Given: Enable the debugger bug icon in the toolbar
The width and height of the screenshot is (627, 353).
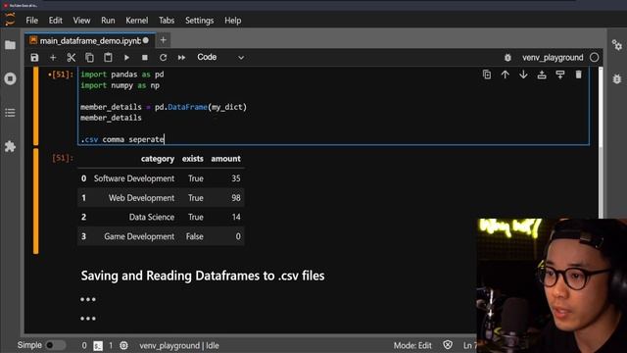Looking at the screenshot, I should point(507,58).
